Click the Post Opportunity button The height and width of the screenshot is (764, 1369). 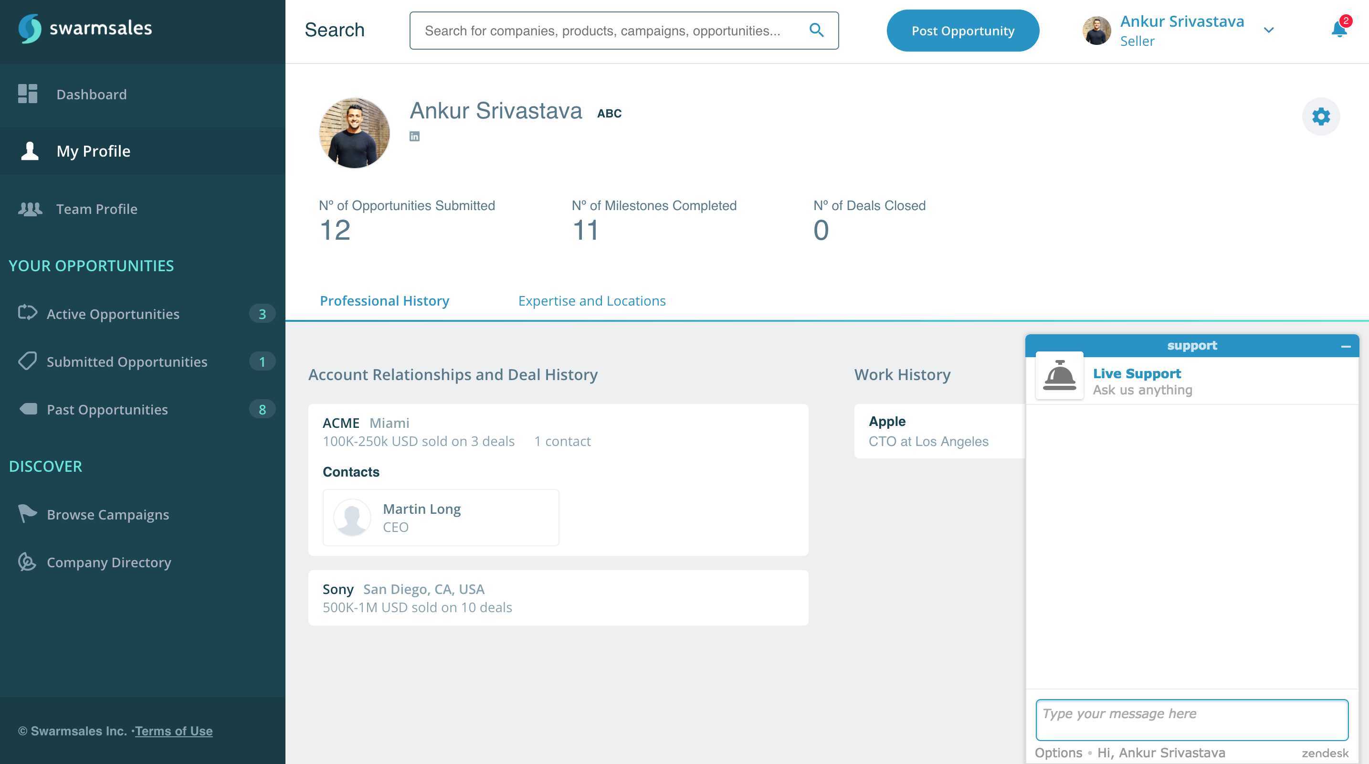point(962,31)
